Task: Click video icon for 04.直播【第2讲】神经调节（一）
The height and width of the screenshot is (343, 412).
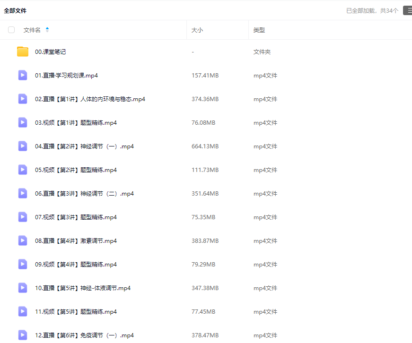Action: click(x=23, y=146)
